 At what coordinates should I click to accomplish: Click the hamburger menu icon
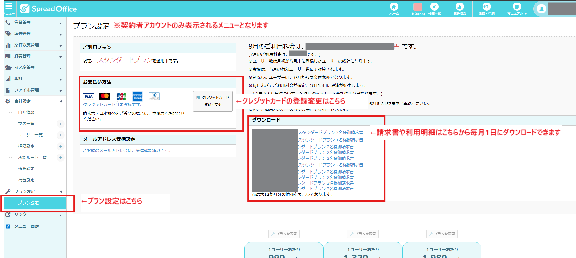[9, 8]
